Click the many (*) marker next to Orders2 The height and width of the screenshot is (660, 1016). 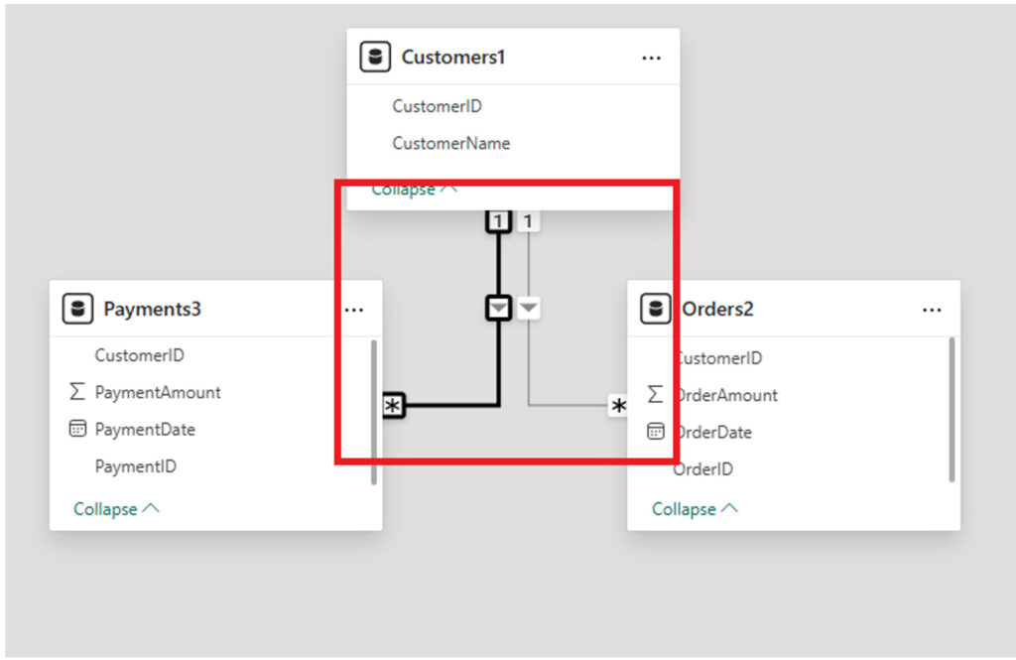coord(619,405)
